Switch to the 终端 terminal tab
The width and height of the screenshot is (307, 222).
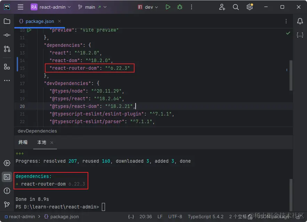pos(23,142)
